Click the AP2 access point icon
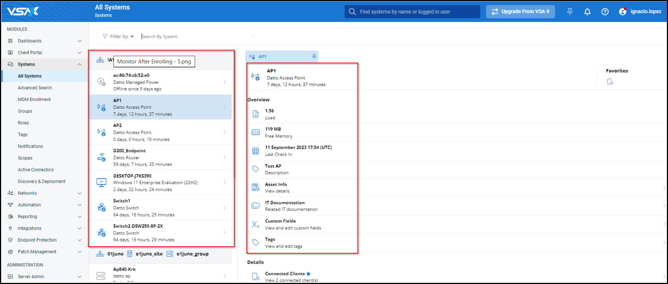This screenshot has width=668, height=284. (x=102, y=132)
